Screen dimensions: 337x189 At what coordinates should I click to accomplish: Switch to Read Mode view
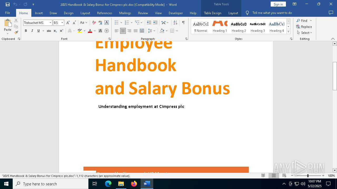(x=263, y=176)
